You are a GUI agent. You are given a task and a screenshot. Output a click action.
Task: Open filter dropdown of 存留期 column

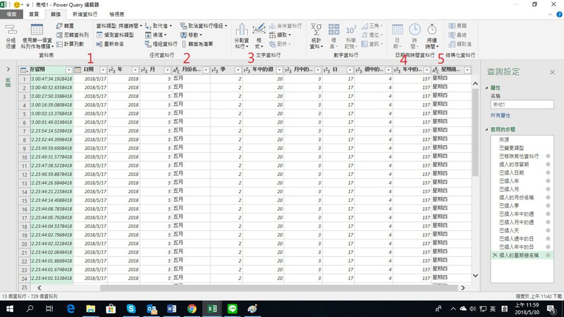coord(69,70)
